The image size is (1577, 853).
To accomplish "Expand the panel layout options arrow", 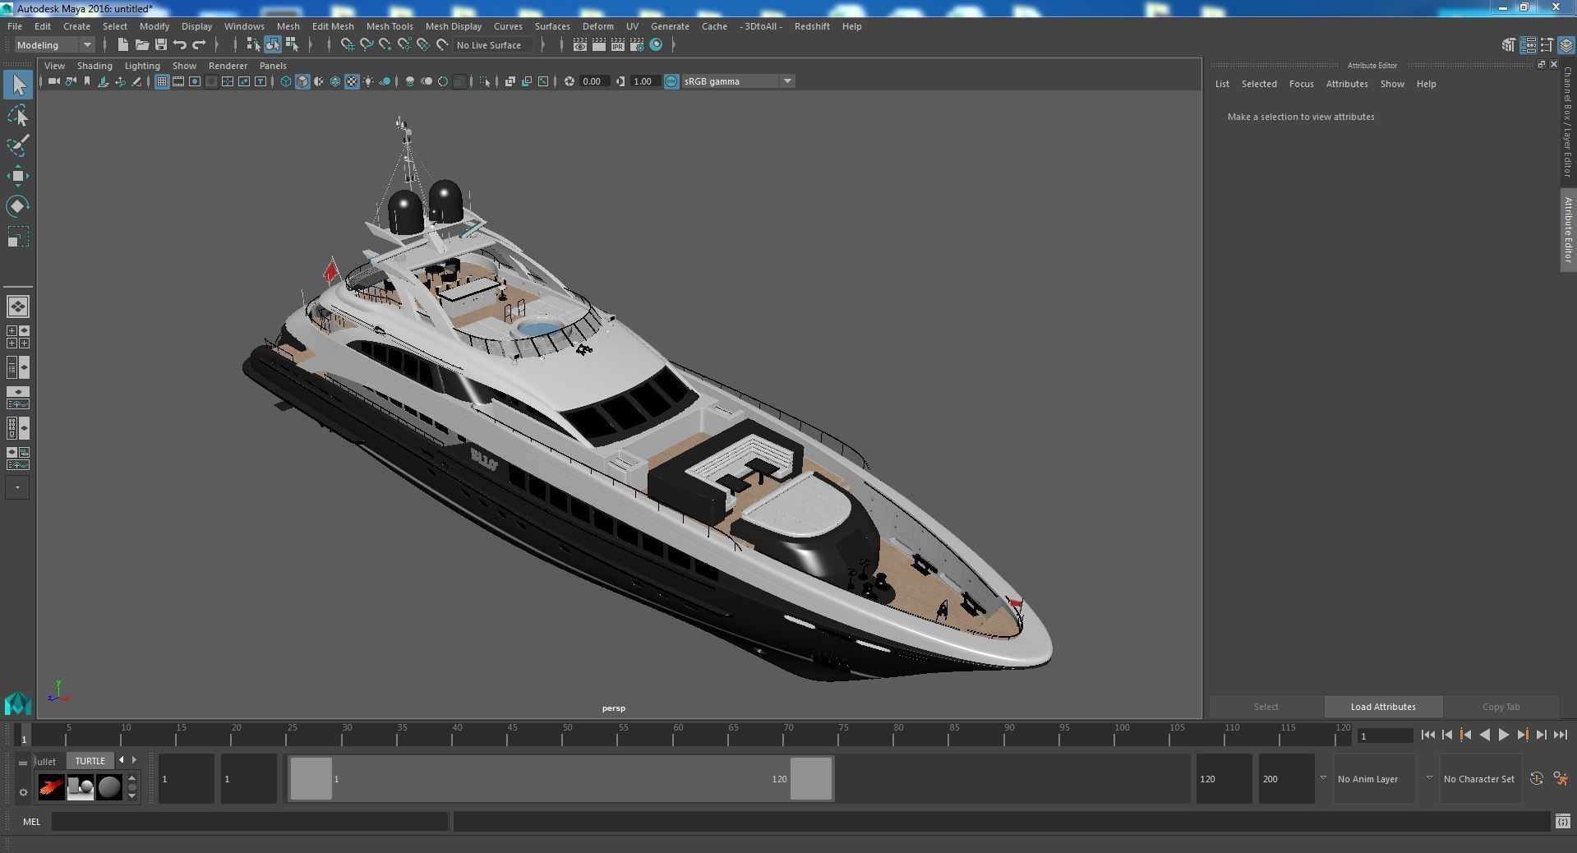I will point(18,487).
